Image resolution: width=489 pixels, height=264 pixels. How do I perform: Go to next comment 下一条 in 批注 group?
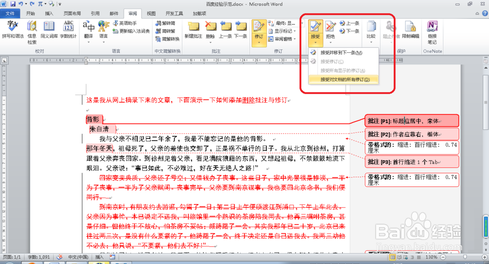pyautogui.click(x=241, y=30)
